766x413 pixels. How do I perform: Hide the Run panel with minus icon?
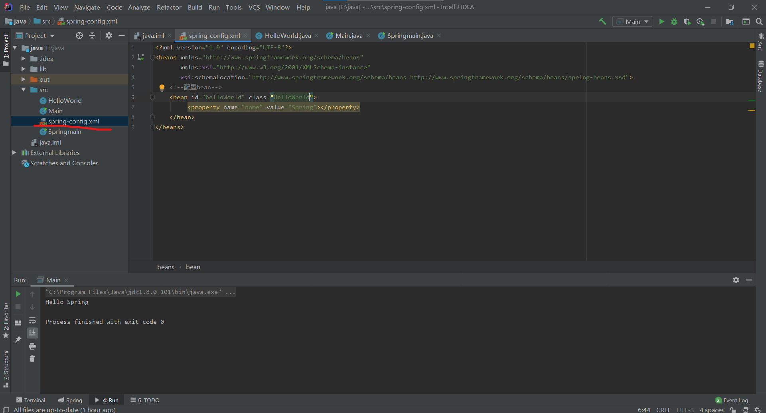tap(749, 280)
